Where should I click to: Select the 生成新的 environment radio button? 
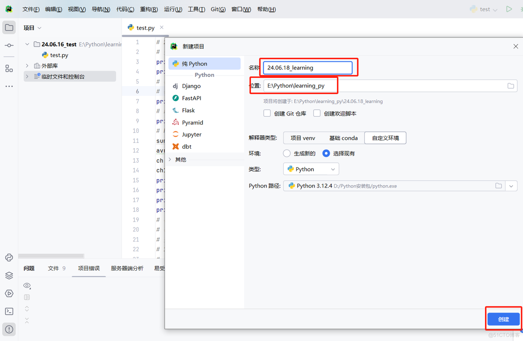click(x=287, y=153)
